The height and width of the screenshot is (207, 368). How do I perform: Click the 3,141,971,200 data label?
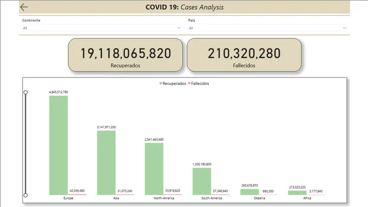coord(106,127)
